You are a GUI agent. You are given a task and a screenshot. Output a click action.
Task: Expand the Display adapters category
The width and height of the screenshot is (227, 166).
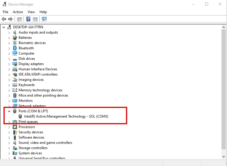9,64
